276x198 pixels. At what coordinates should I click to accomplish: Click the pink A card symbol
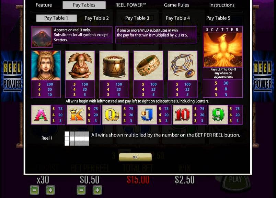coord(41,115)
